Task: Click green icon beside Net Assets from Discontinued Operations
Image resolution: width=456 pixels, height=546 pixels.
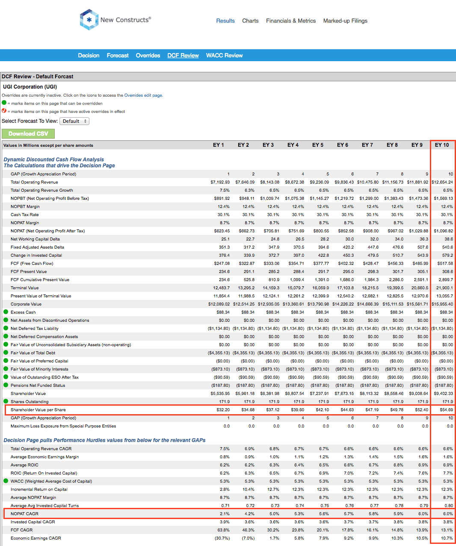Action: [6, 320]
